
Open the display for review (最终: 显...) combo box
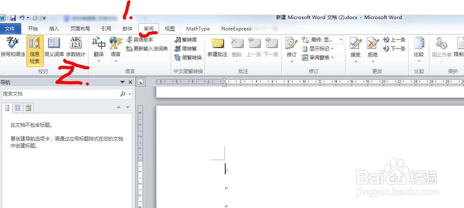[326, 40]
